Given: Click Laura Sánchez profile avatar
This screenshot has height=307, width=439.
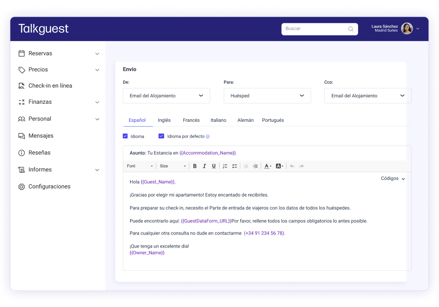Looking at the screenshot, I should point(407,29).
